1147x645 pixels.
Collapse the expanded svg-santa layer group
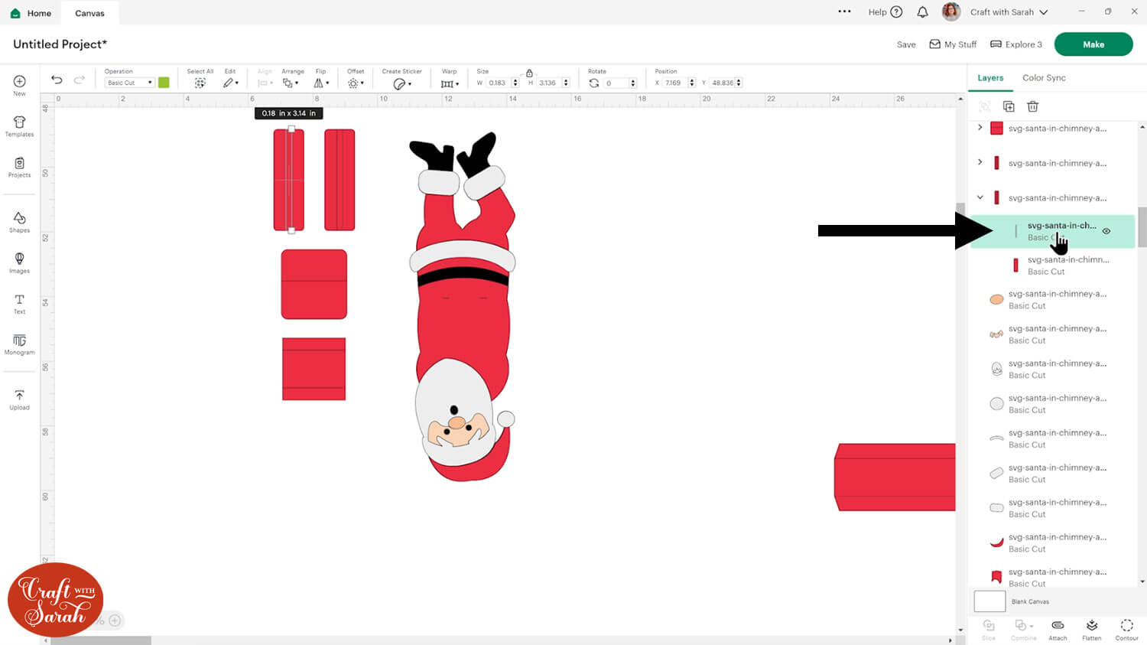[x=980, y=197]
